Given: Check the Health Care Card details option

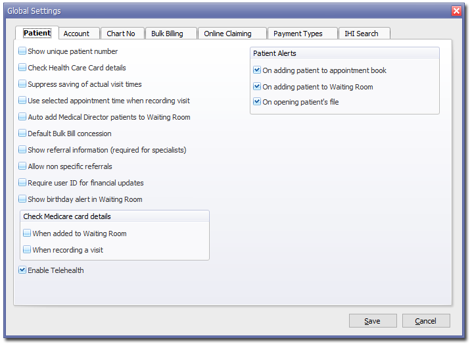Looking at the screenshot, I should pos(22,68).
